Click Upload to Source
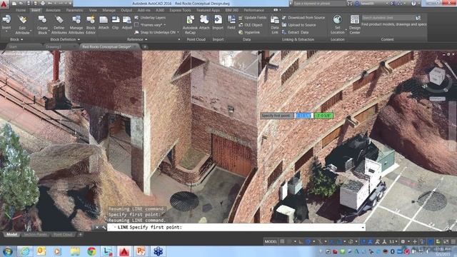Image resolution: width=457 pixels, height=257 pixels. tap(299, 25)
